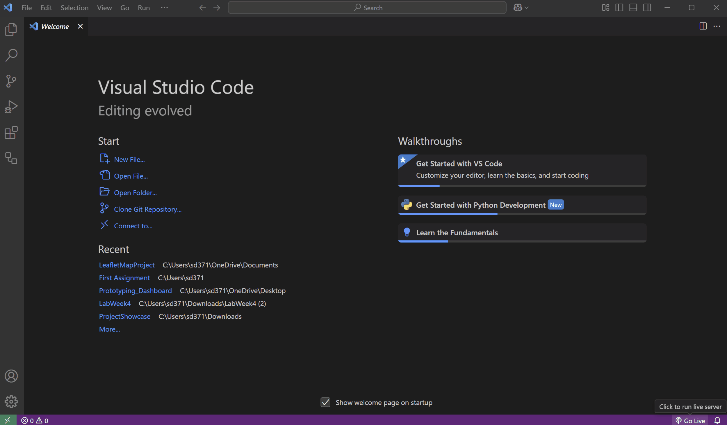Open the Search view

point(11,55)
